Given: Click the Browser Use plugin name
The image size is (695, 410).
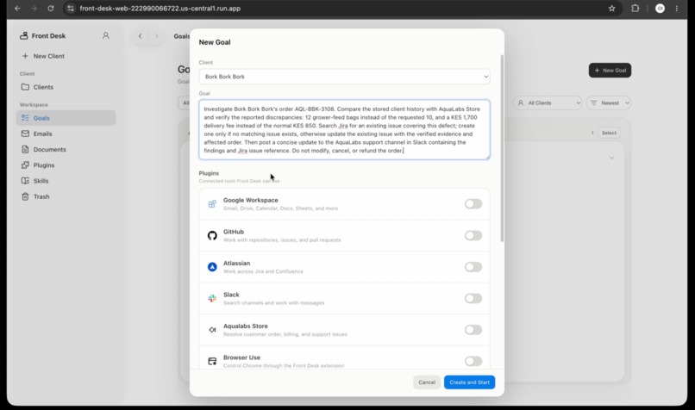Looking at the screenshot, I should [241, 357].
